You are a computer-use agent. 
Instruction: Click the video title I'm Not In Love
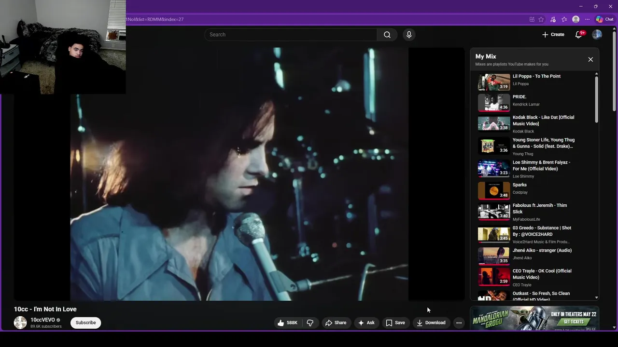pos(45,309)
